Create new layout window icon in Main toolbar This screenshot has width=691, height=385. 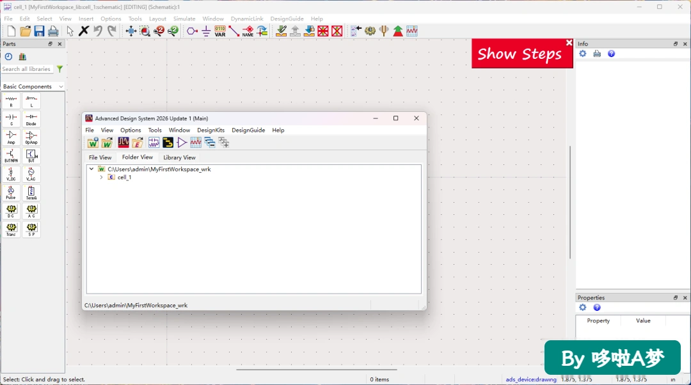[x=168, y=142]
